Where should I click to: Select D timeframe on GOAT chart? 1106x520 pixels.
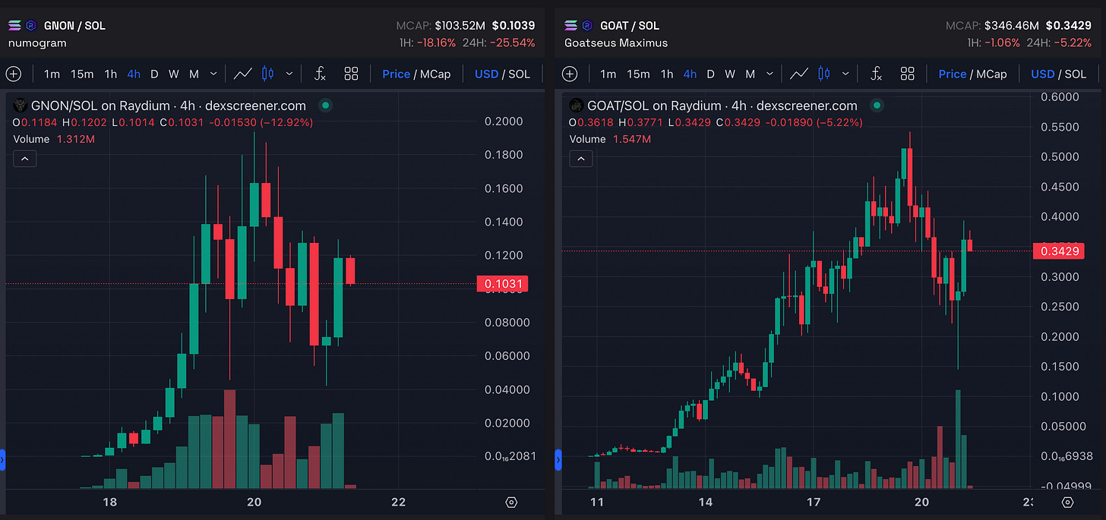[710, 74]
